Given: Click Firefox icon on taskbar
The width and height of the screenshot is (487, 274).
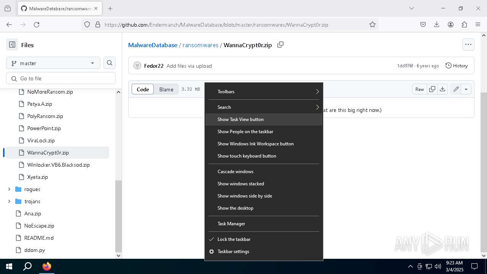Looking at the screenshot, I should click(46, 266).
